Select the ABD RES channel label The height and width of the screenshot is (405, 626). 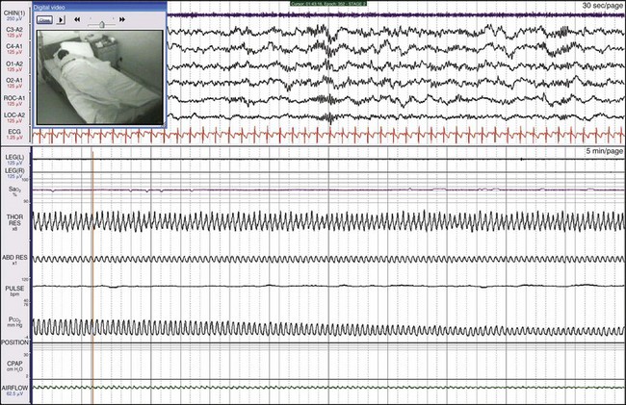[15, 258]
